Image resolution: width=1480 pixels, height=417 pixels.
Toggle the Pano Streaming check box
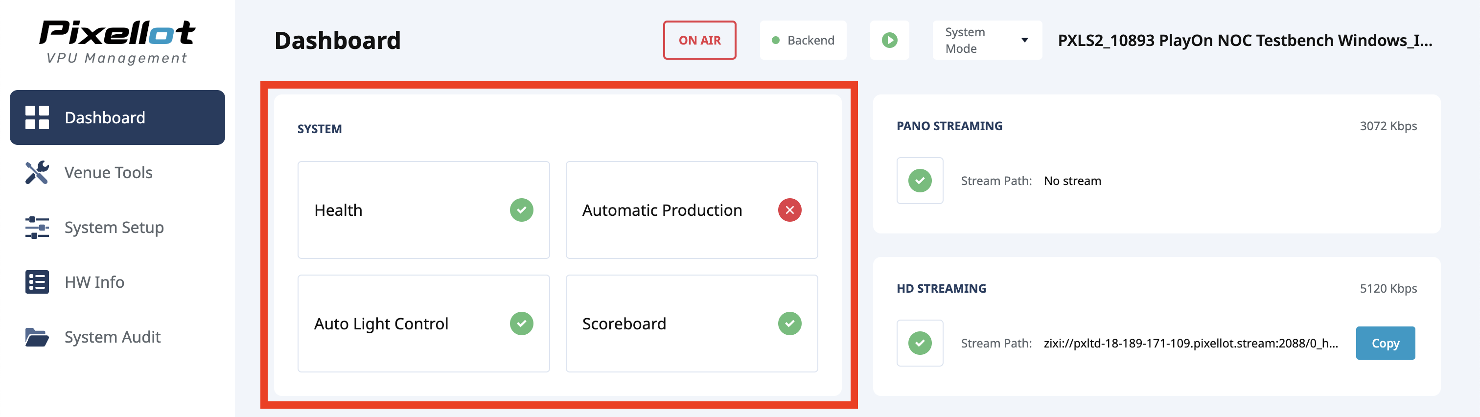click(x=919, y=181)
